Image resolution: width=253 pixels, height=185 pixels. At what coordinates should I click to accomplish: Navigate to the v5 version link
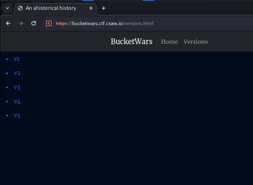(17, 115)
